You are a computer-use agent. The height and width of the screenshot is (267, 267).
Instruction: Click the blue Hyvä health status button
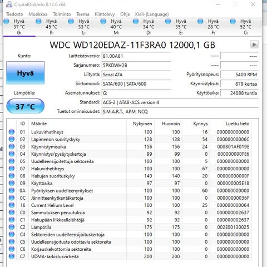click(x=26, y=73)
